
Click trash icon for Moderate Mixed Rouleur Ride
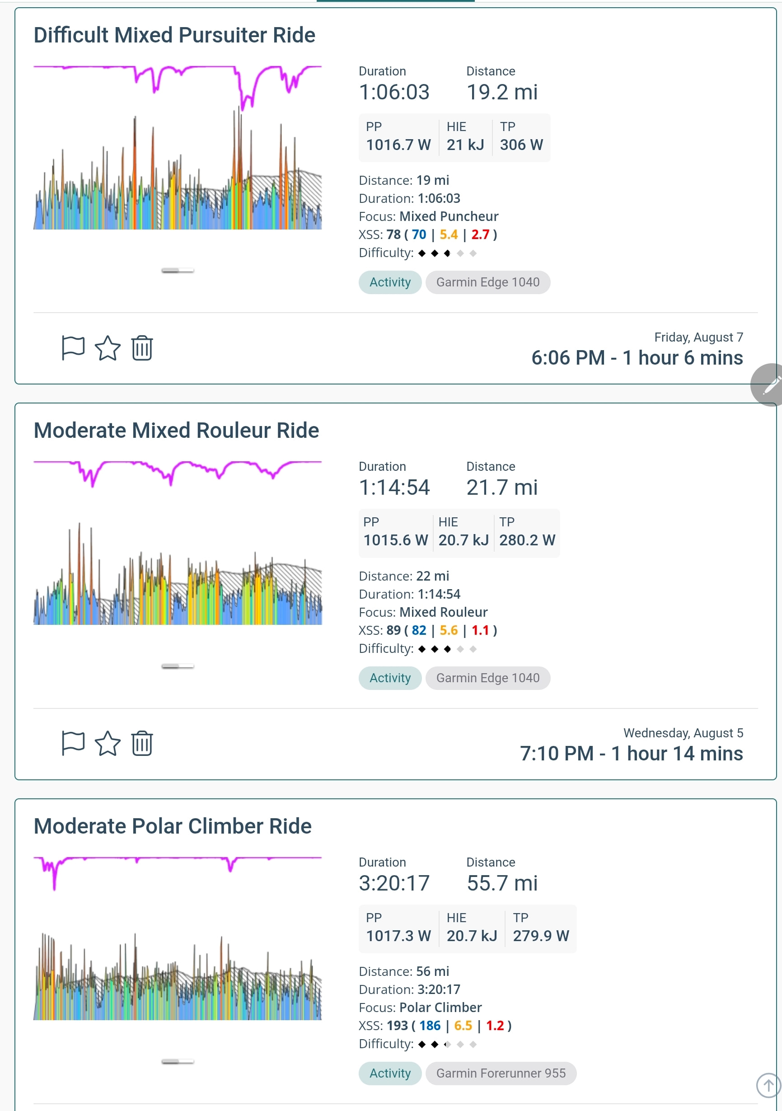[142, 743]
